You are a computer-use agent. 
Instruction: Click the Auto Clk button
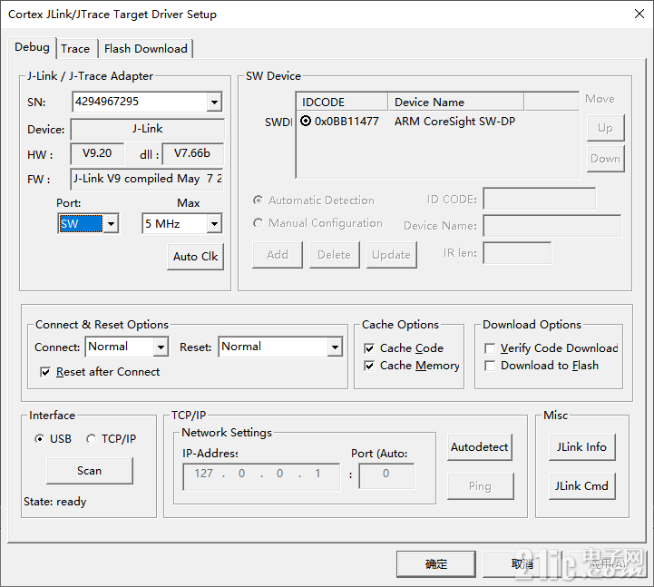tap(196, 257)
